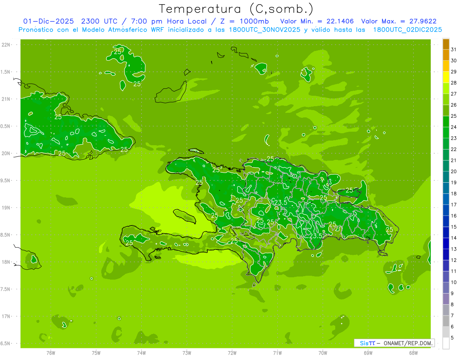Click the "22N" latitude axis label
The width and height of the screenshot is (464, 358).
coord(6,44)
